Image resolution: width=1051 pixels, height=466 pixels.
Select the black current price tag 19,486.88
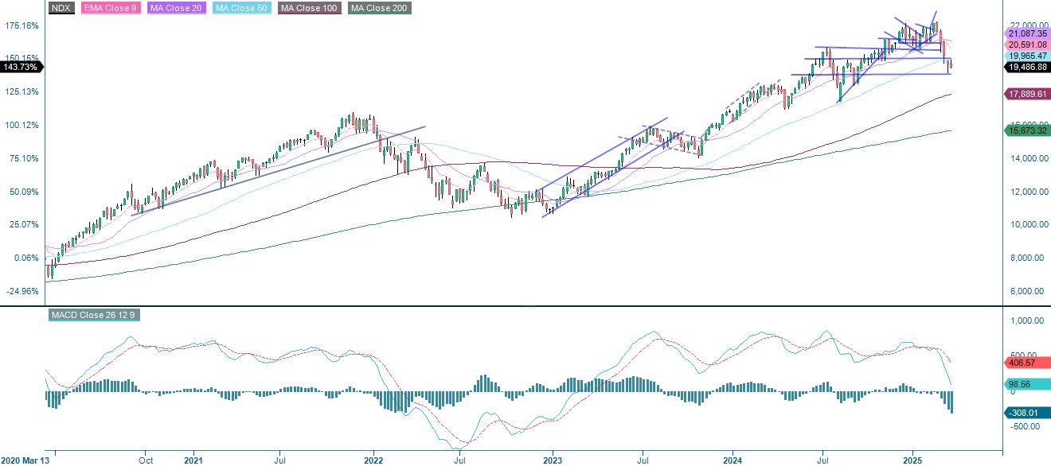click(x=1026, y=68)
